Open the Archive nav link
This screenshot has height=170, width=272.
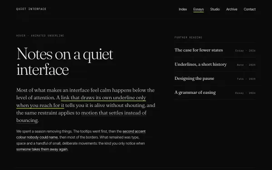point(232,9)
